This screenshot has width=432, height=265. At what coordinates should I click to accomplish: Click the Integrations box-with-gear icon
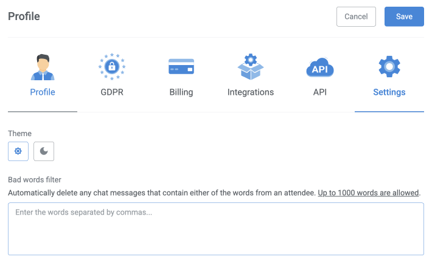coord(251,67)
